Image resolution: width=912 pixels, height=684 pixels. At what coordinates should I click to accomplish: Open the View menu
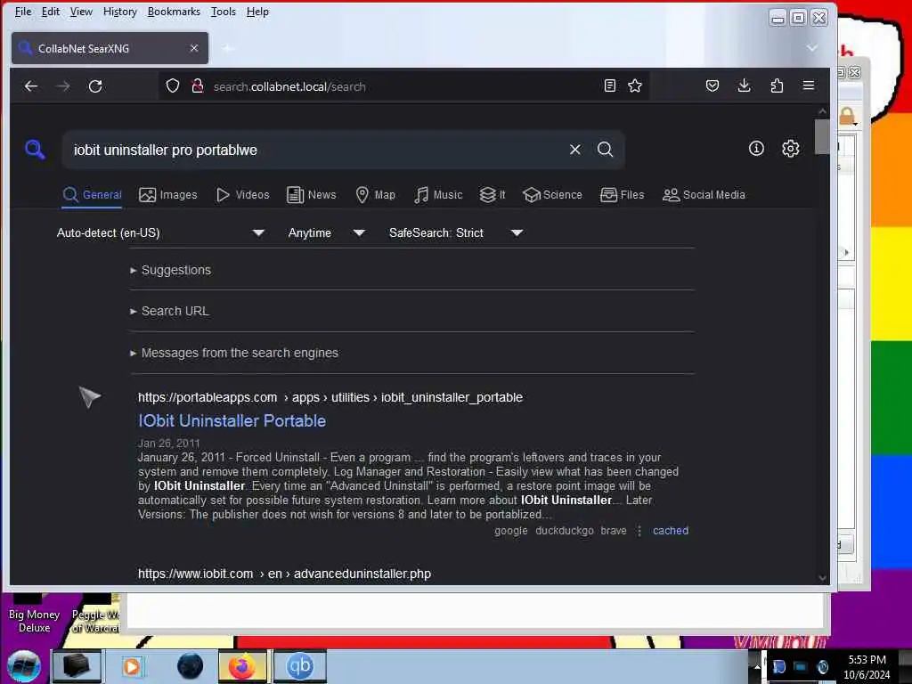pos(81,12)
